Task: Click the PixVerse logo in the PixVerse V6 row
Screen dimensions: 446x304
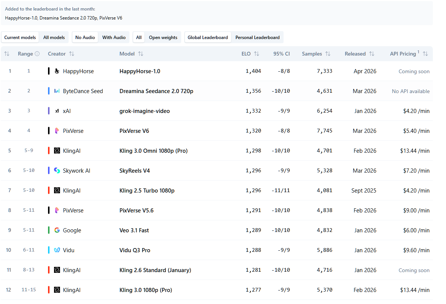Action: tap(57, 131)
